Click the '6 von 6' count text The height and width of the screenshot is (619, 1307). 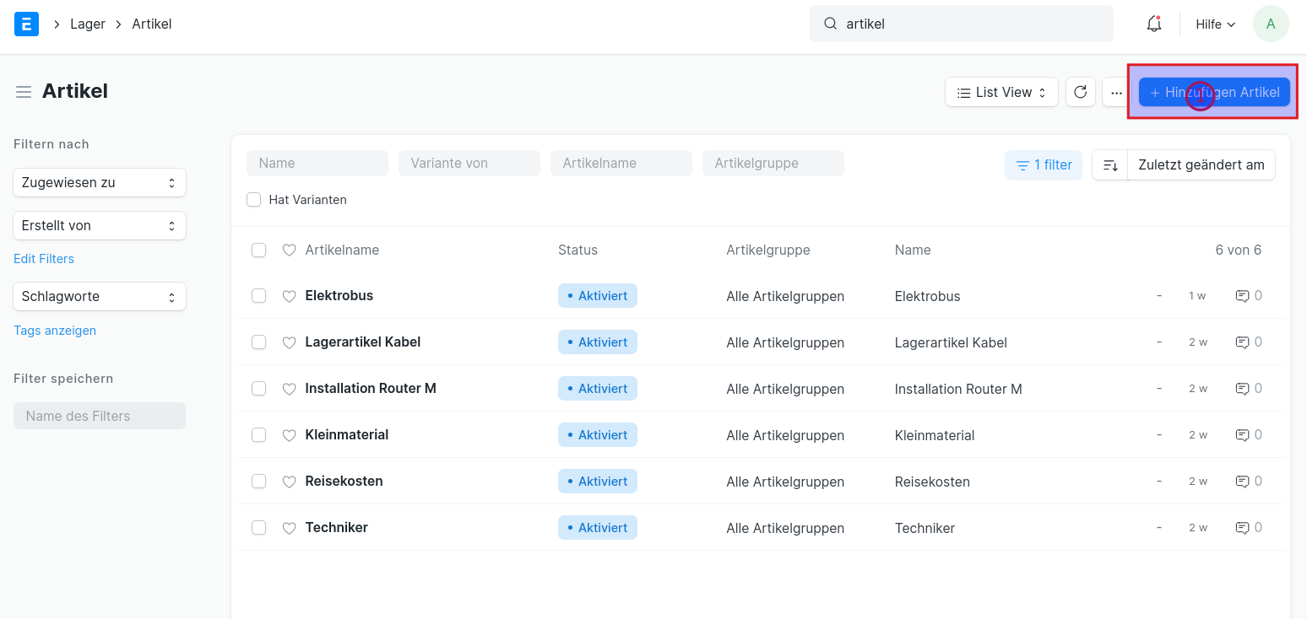click(x=1239, y=250)
